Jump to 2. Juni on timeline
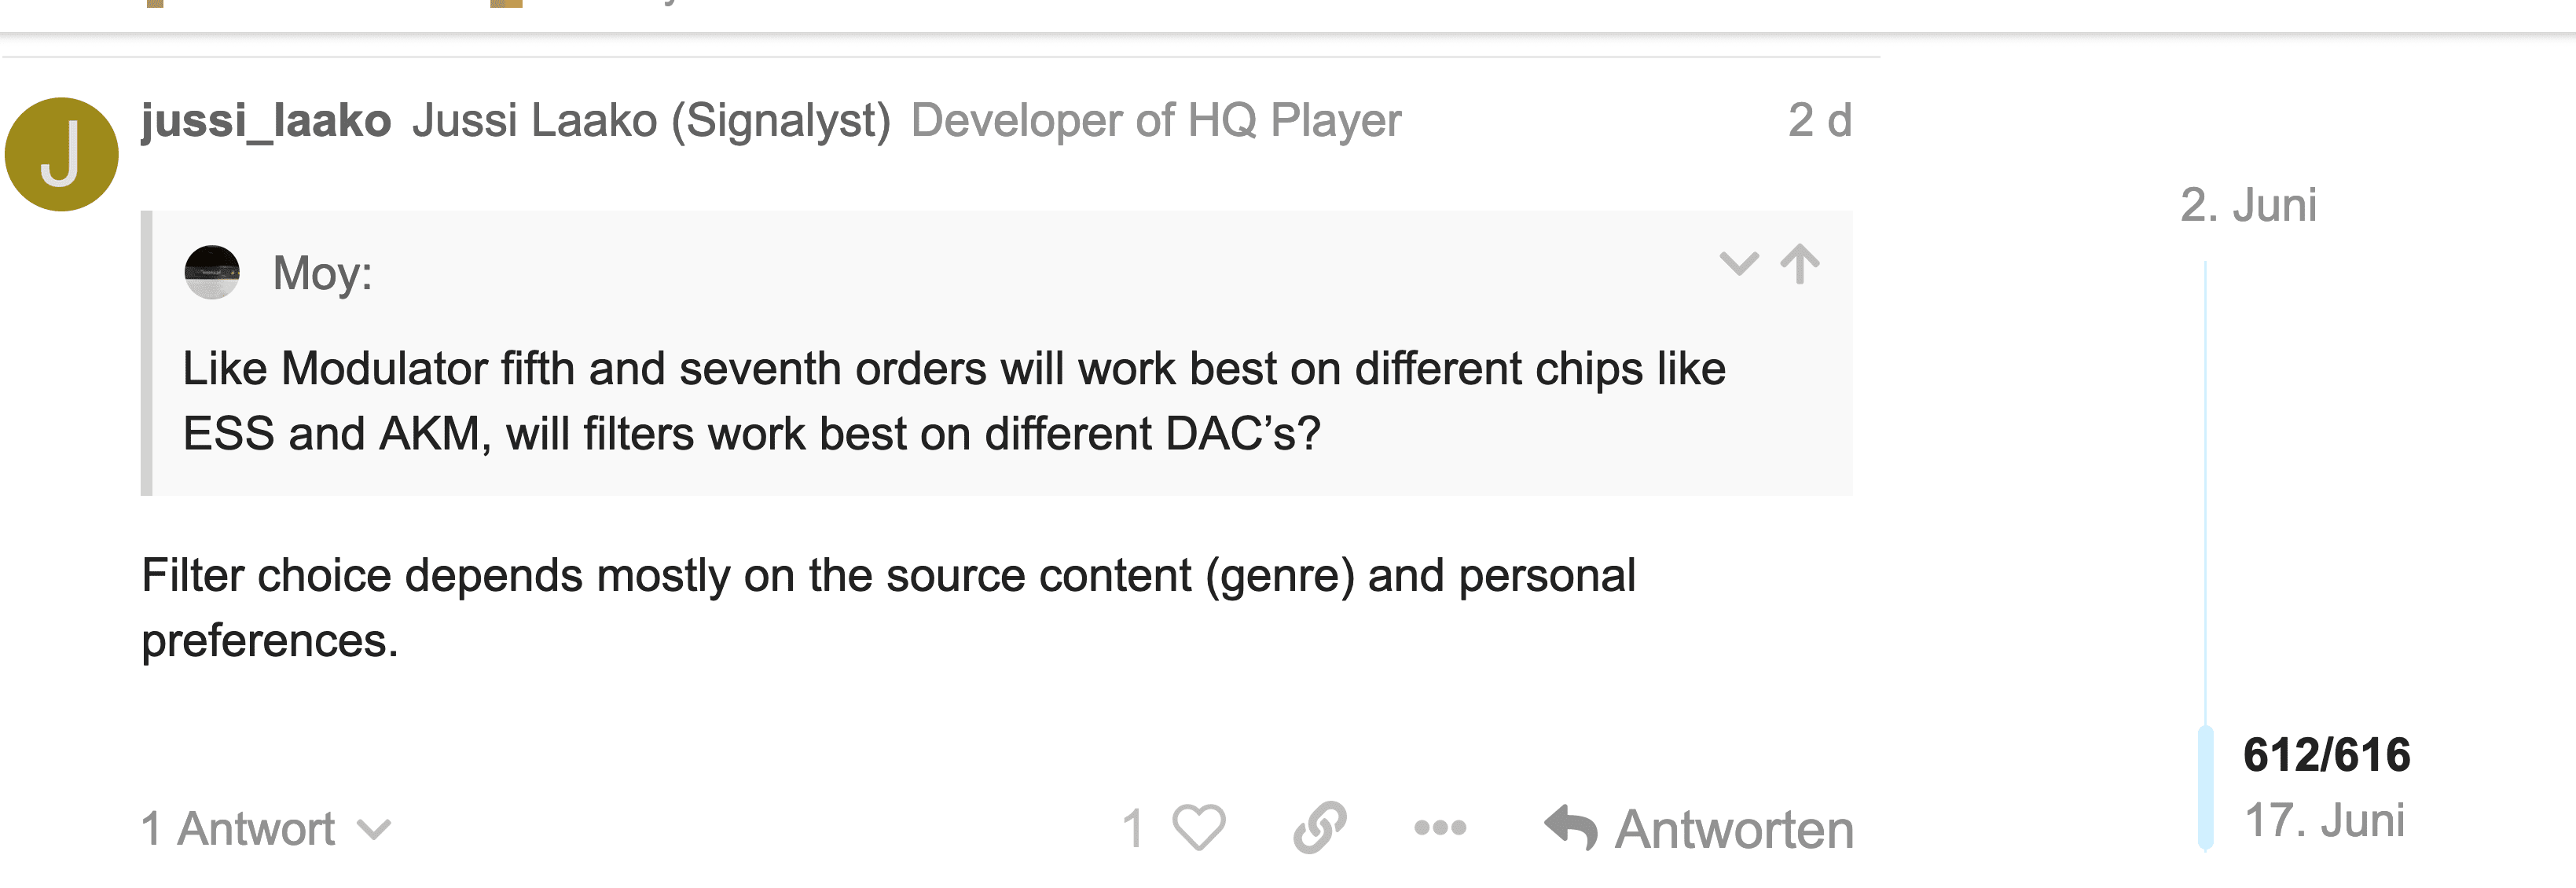The height and width of the screenshot is (888, 2576). (x=2248, y=205)
